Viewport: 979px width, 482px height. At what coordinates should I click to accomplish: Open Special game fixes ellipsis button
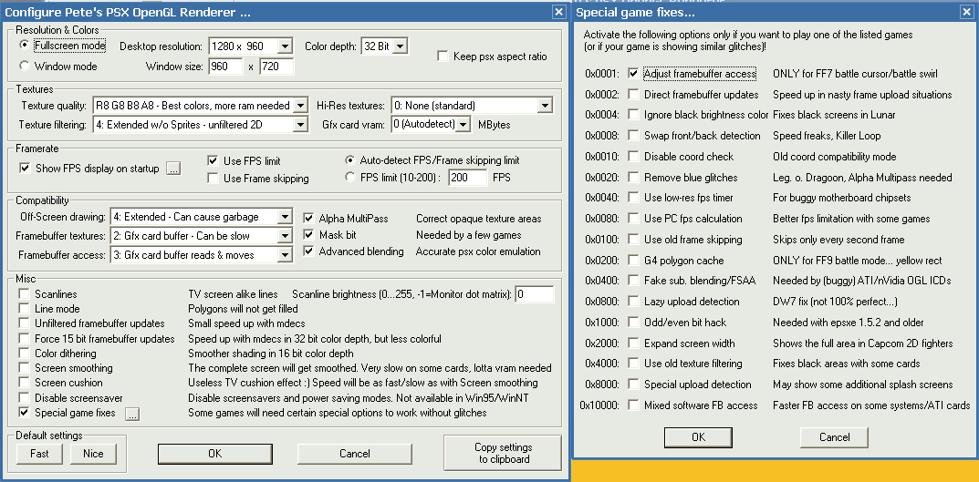point(131,414)
